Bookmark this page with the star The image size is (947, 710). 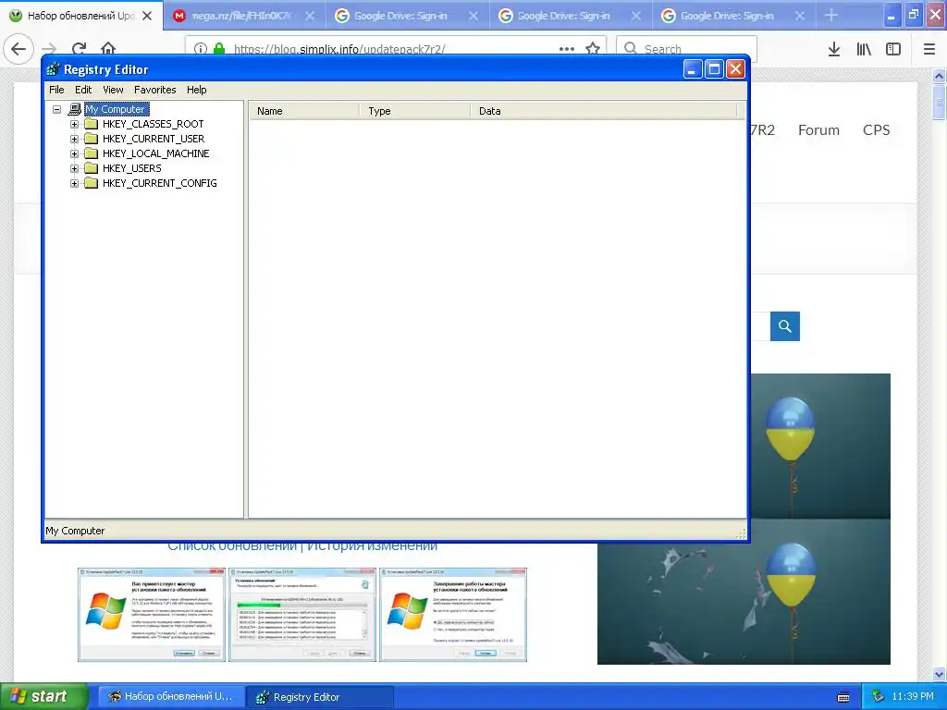[593, 49]
